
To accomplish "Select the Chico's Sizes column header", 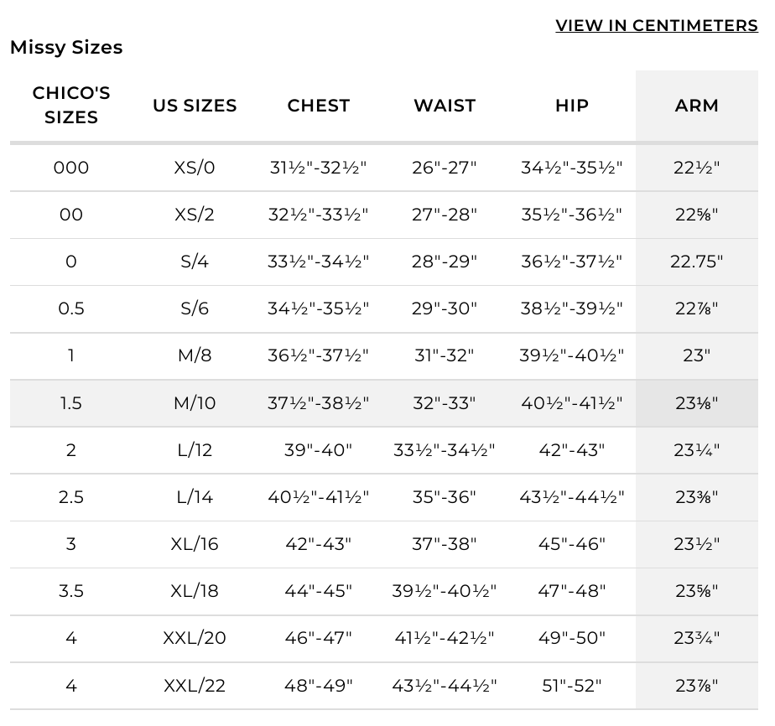I will click(71, 106).
